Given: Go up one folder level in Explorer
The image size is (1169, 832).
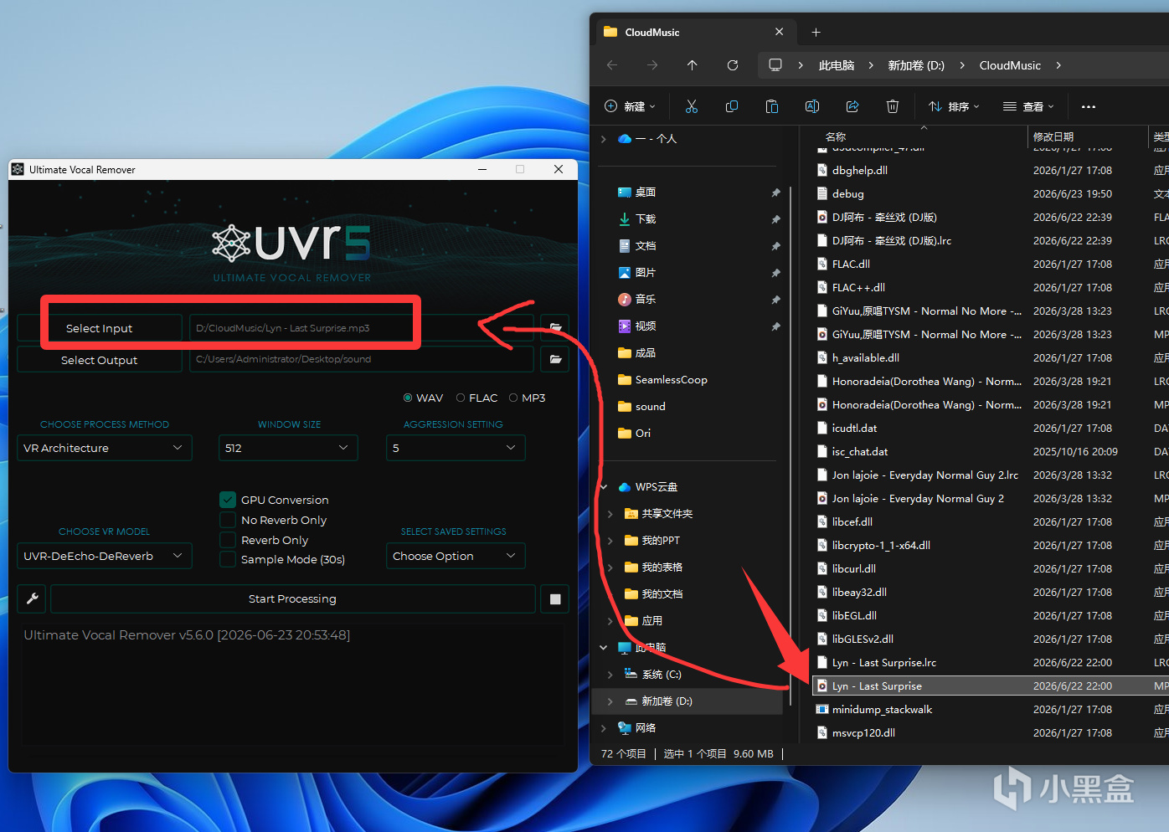Looking at the screenshot, I should pos(692,65).
